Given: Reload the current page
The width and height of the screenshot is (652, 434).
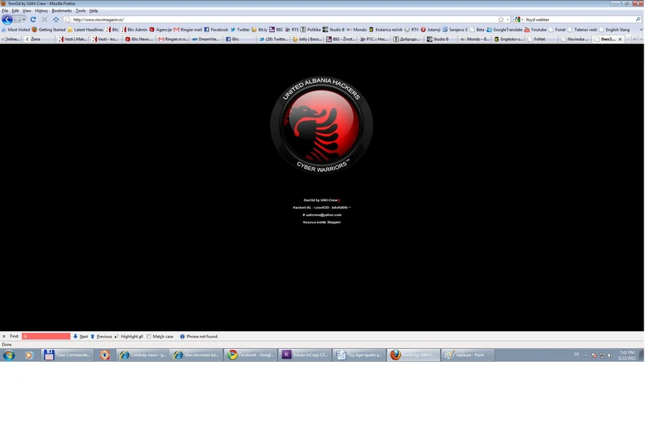Looking at the screenshot, I should pos(33,19).
